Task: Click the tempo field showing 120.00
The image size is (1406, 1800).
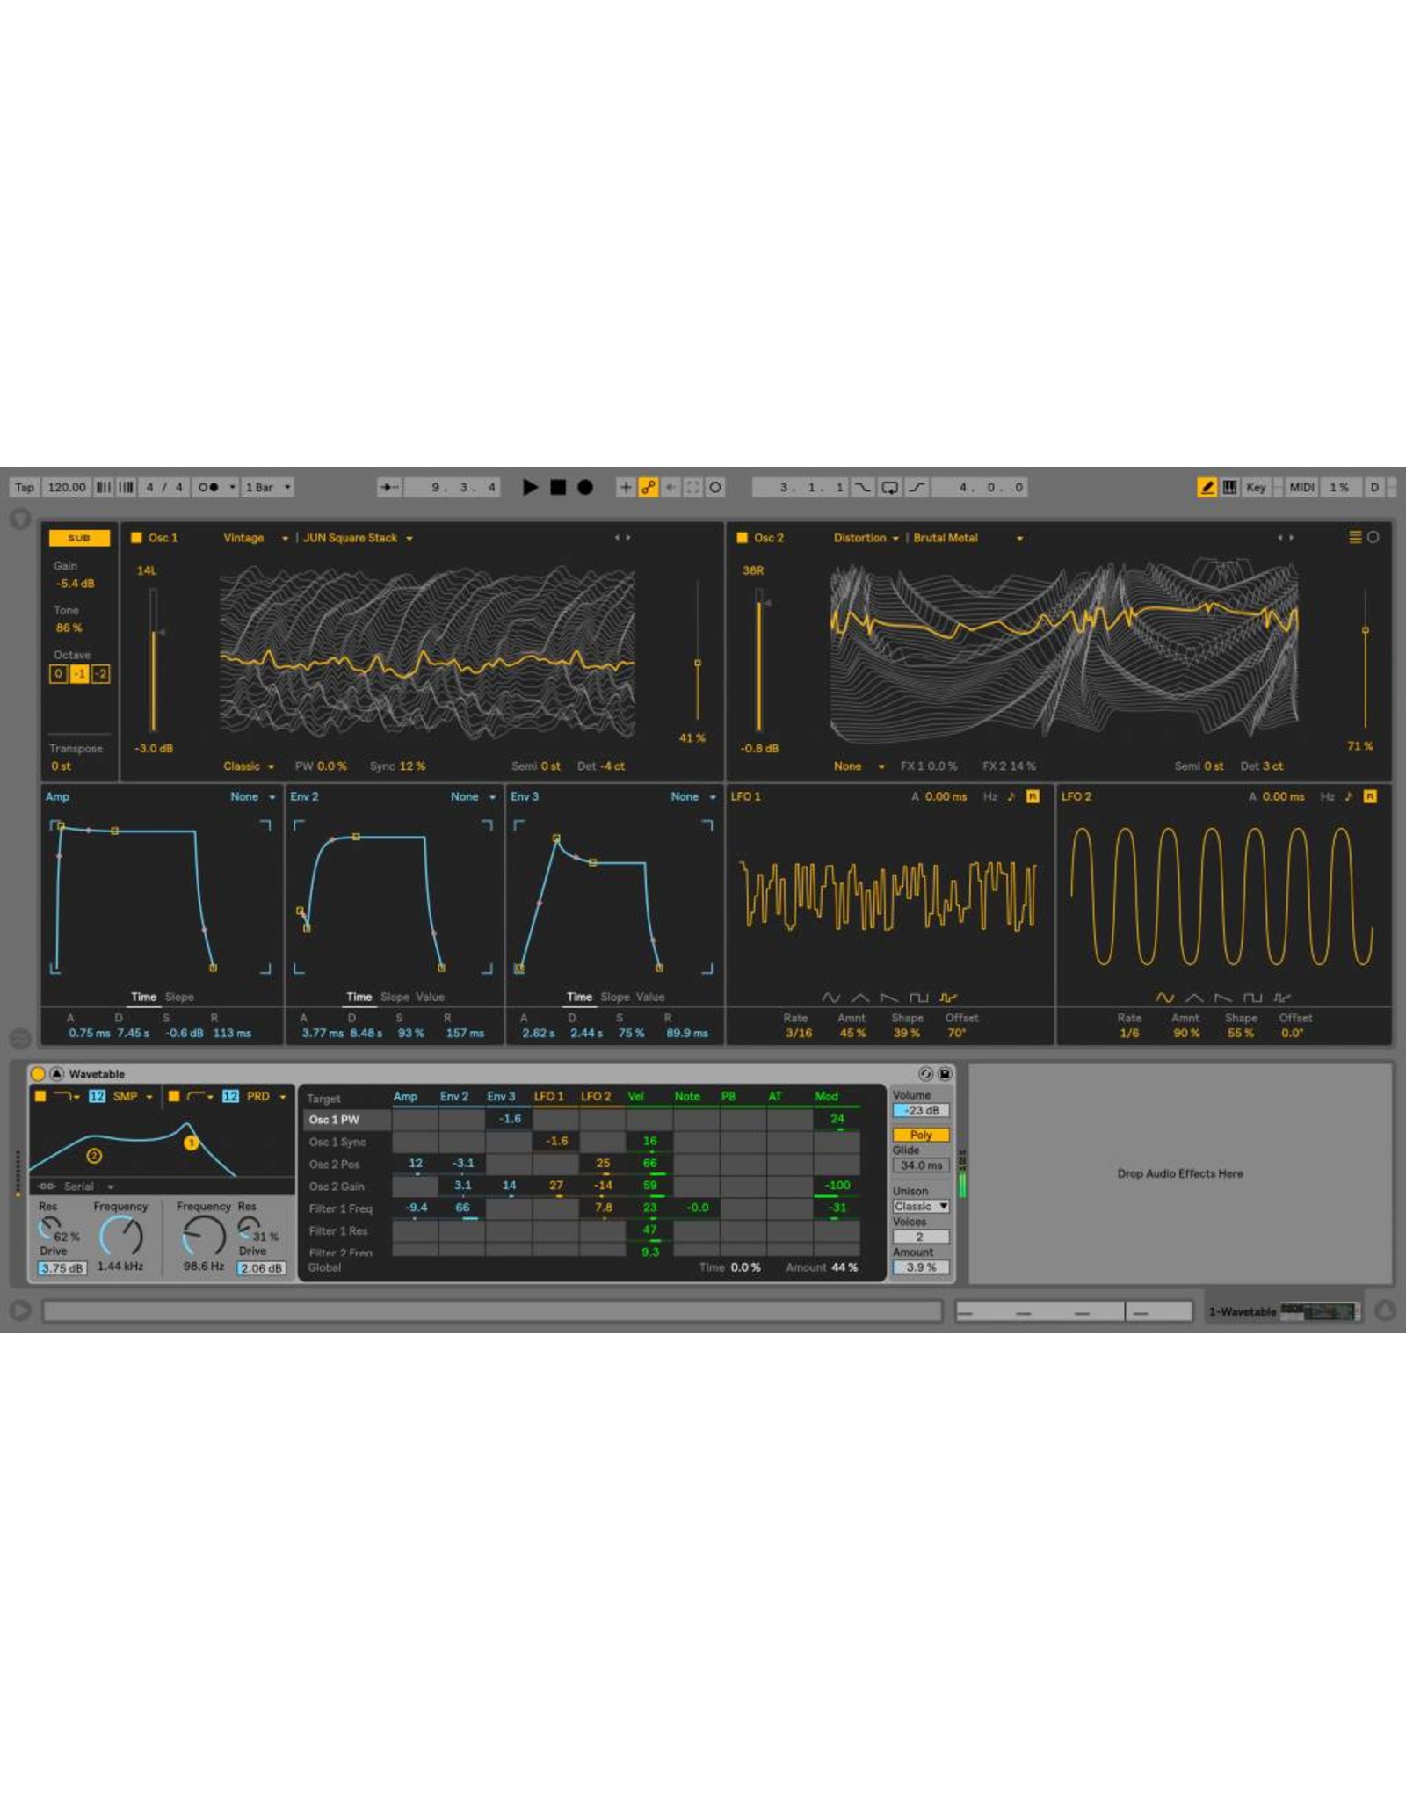Action: 67,487
